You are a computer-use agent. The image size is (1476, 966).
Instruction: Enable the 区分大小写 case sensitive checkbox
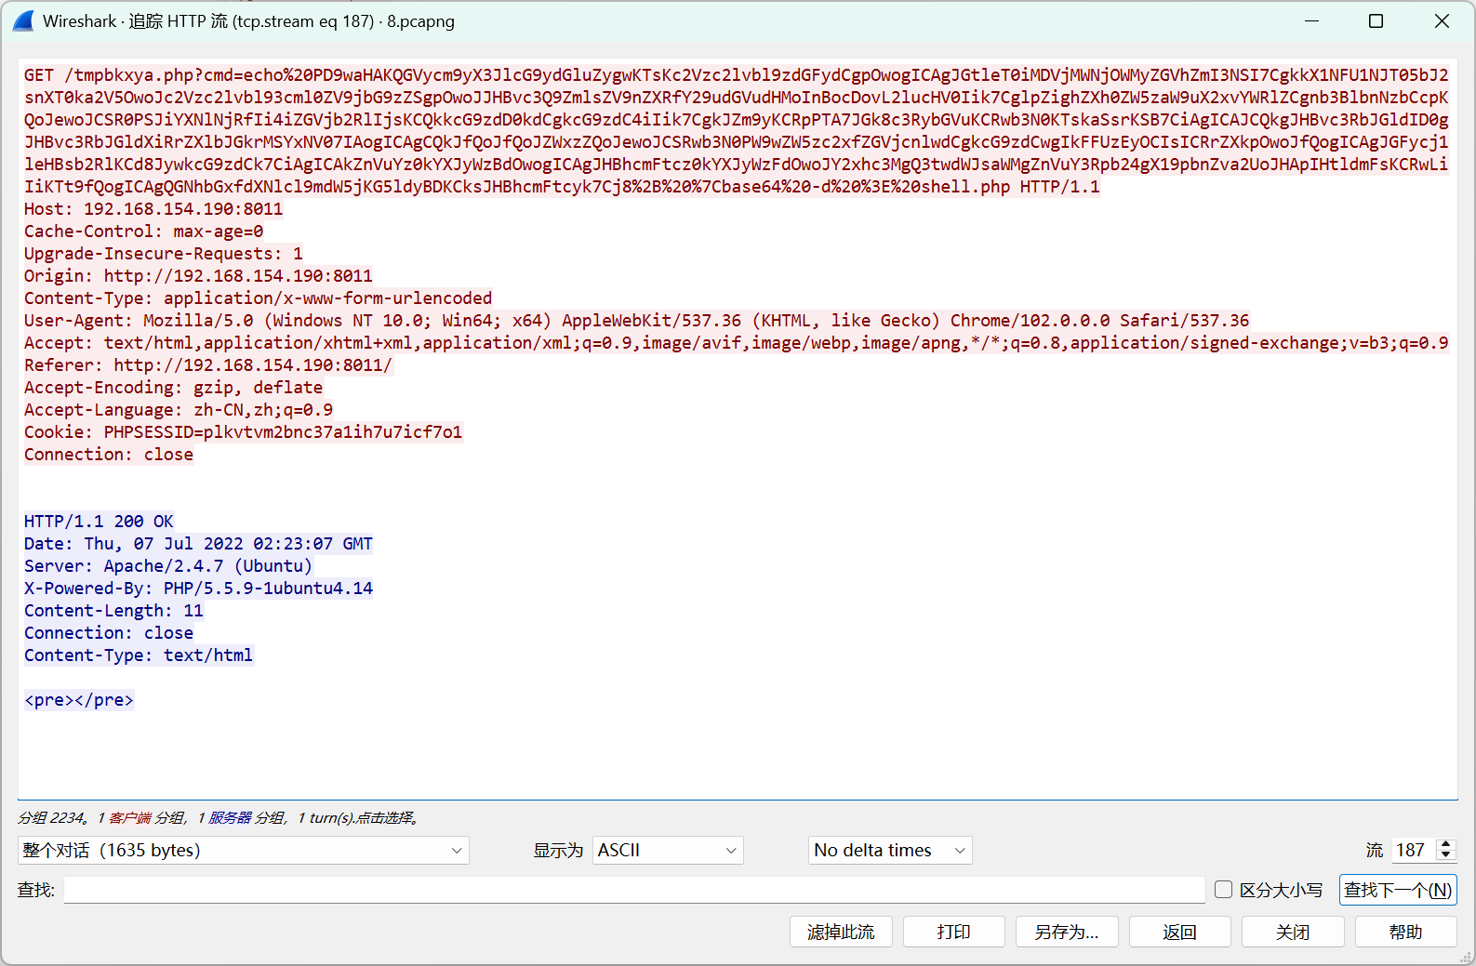[x=1224, y=890]
